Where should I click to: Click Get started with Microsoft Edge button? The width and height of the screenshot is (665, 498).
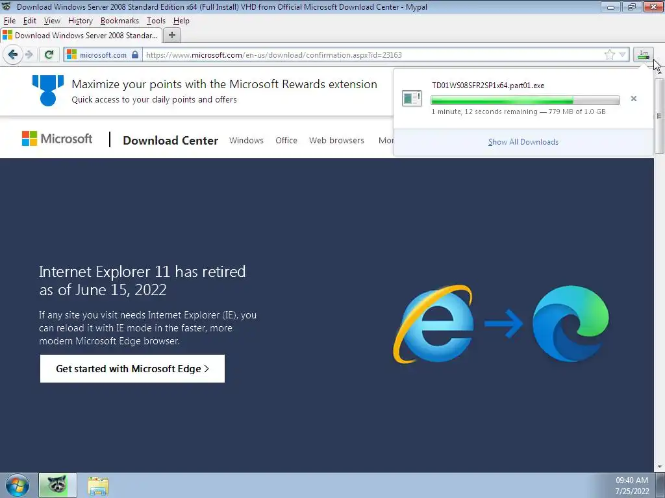point(132,368)
